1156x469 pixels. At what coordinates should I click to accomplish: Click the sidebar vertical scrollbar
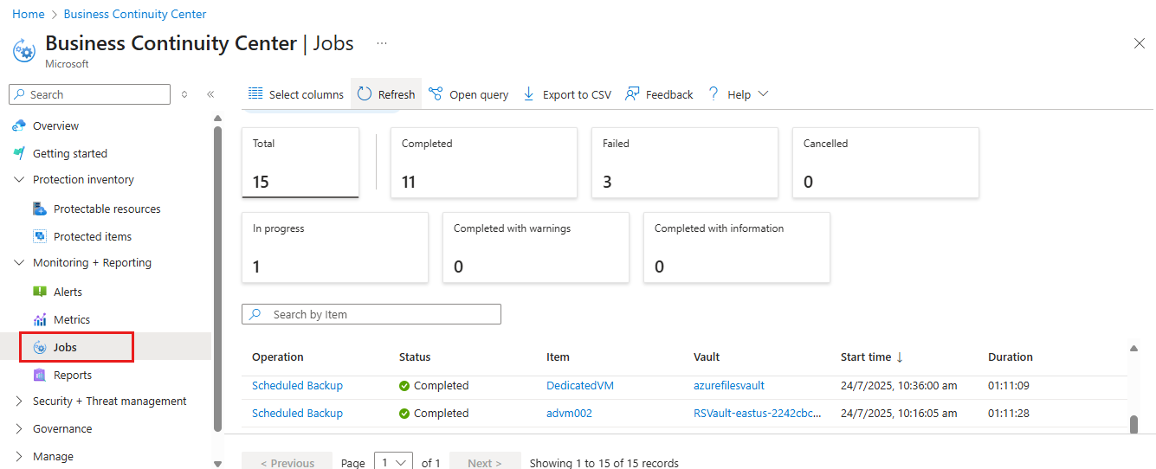(x=217, y=279)
